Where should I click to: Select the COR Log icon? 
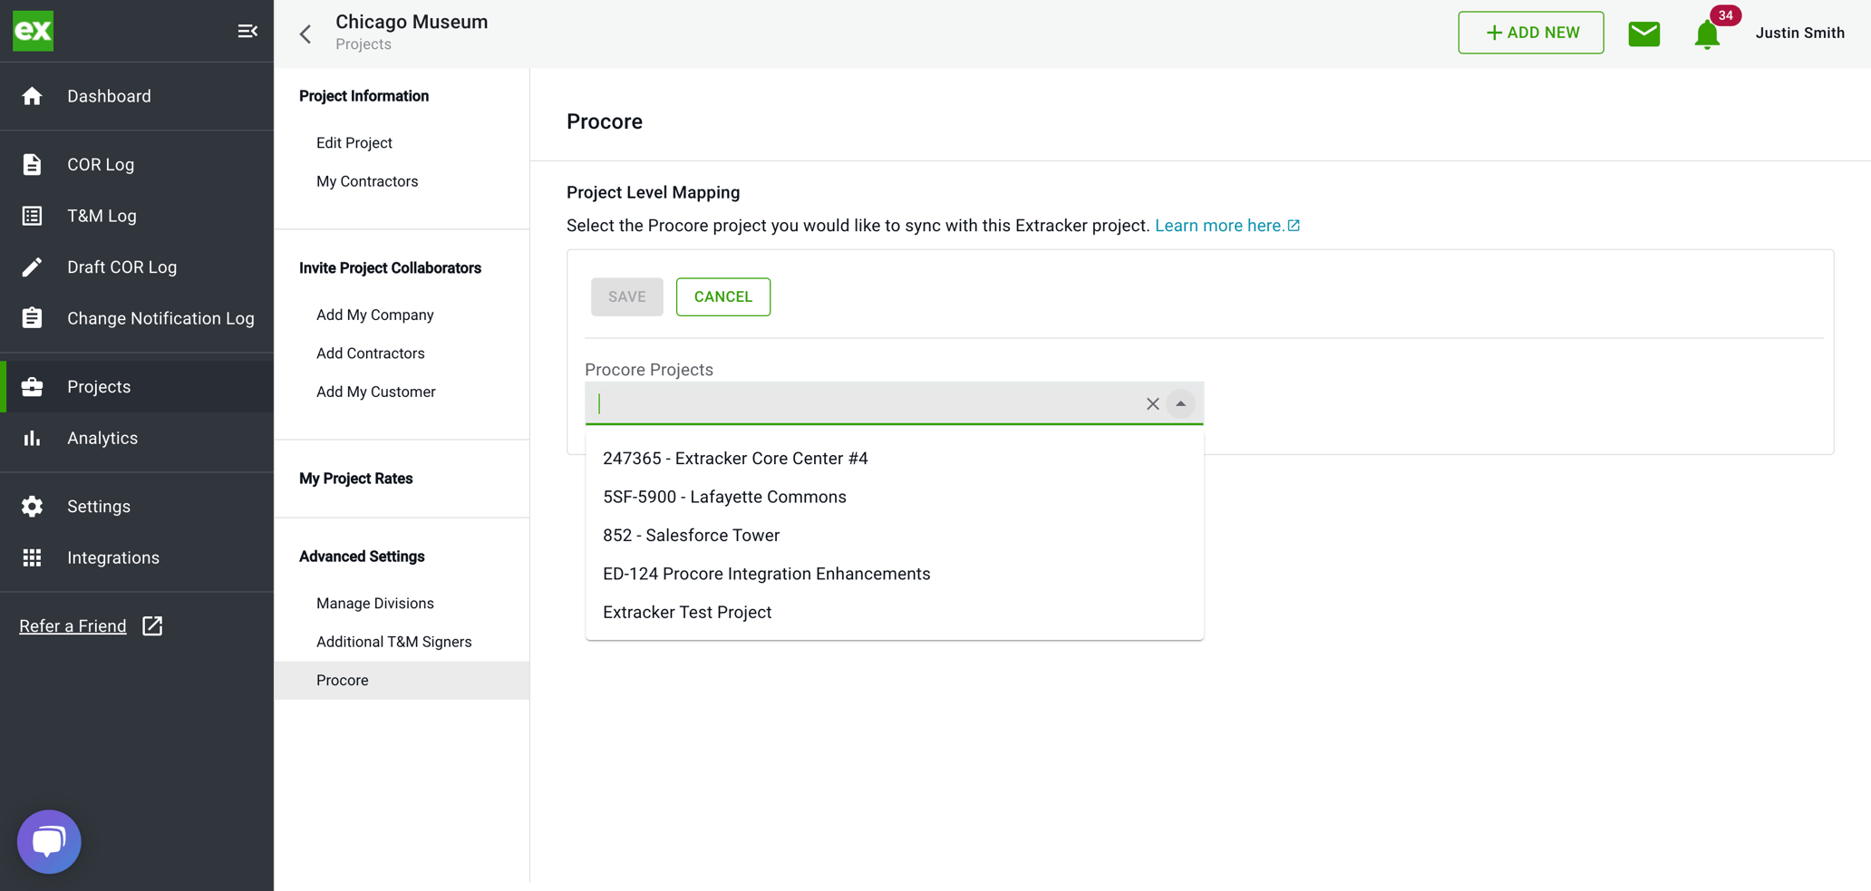coord(33,164)
